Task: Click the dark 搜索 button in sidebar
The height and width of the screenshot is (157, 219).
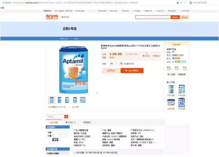Action: pos(55,140)
